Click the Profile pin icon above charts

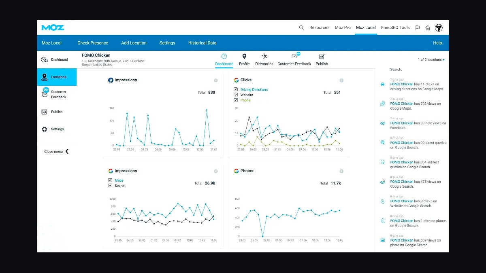[x=244, y=56]
